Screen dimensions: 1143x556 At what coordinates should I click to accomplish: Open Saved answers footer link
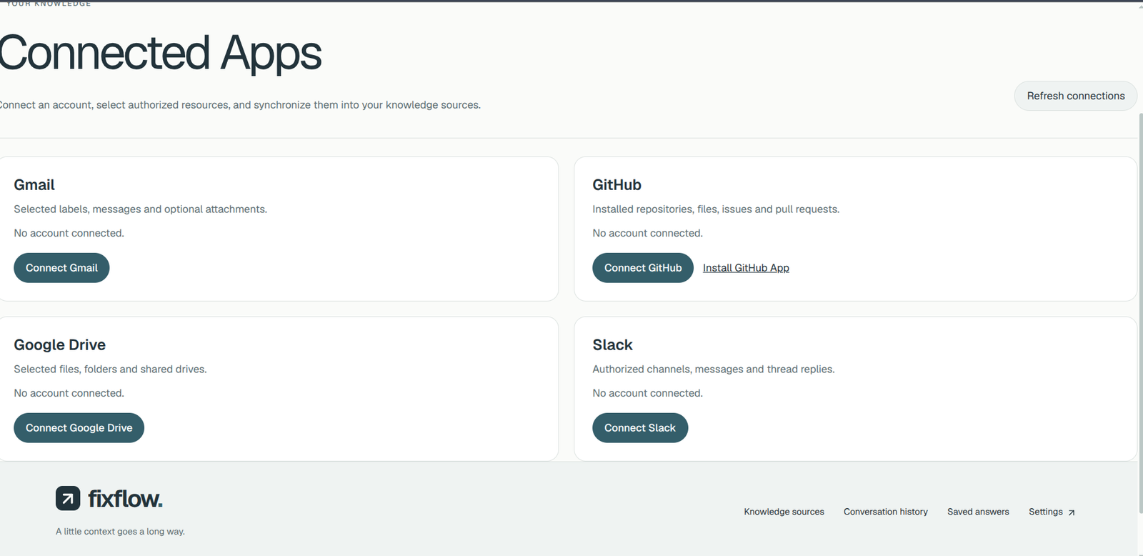[978, 512]
